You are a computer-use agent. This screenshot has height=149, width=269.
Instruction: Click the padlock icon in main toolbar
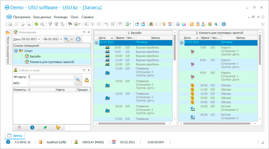coord(198,24)
